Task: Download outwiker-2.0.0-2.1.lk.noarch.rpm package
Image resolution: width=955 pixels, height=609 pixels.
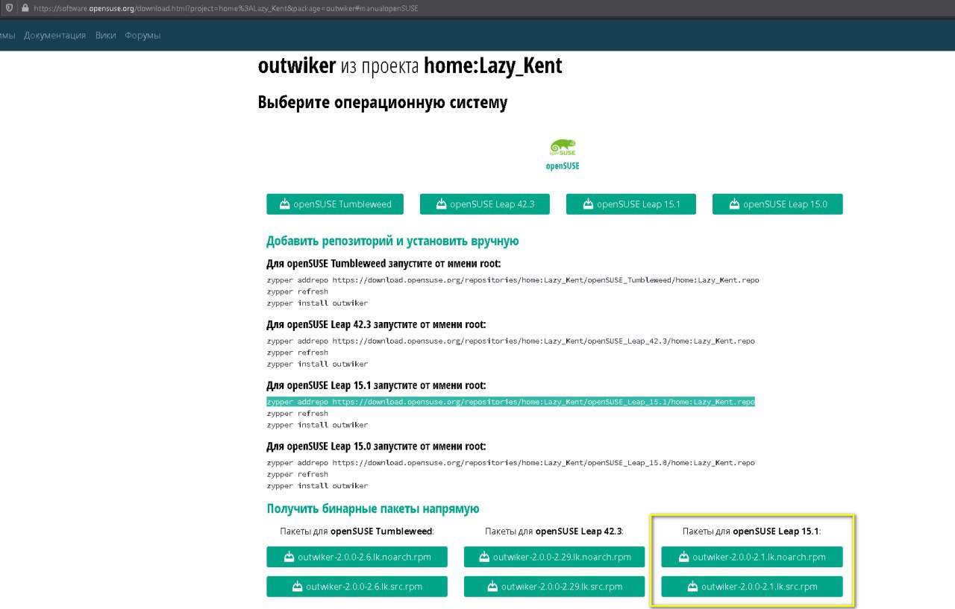Action: (x=752, y=557)
